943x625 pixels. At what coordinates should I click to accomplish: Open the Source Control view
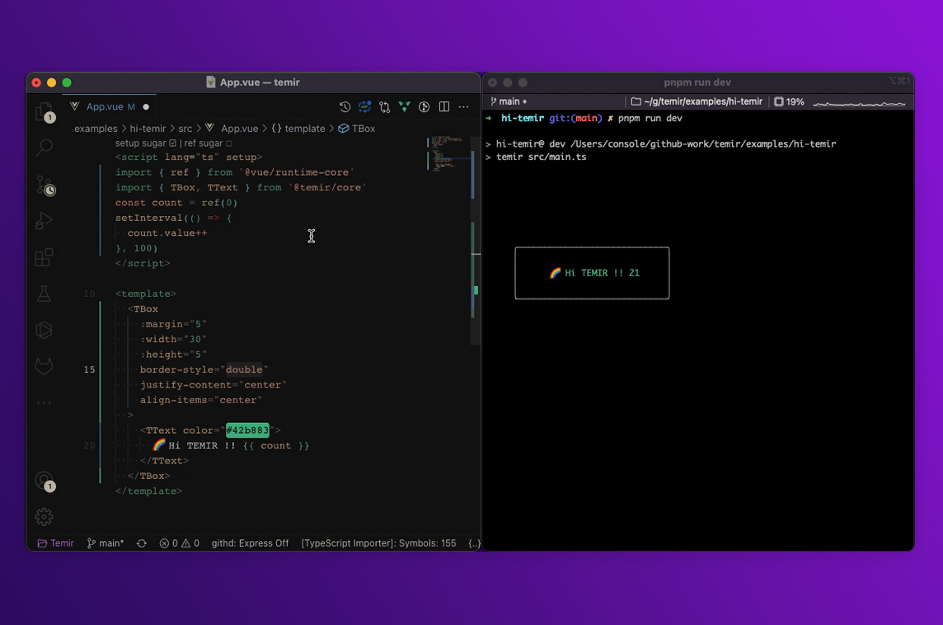tap(44, 185)
